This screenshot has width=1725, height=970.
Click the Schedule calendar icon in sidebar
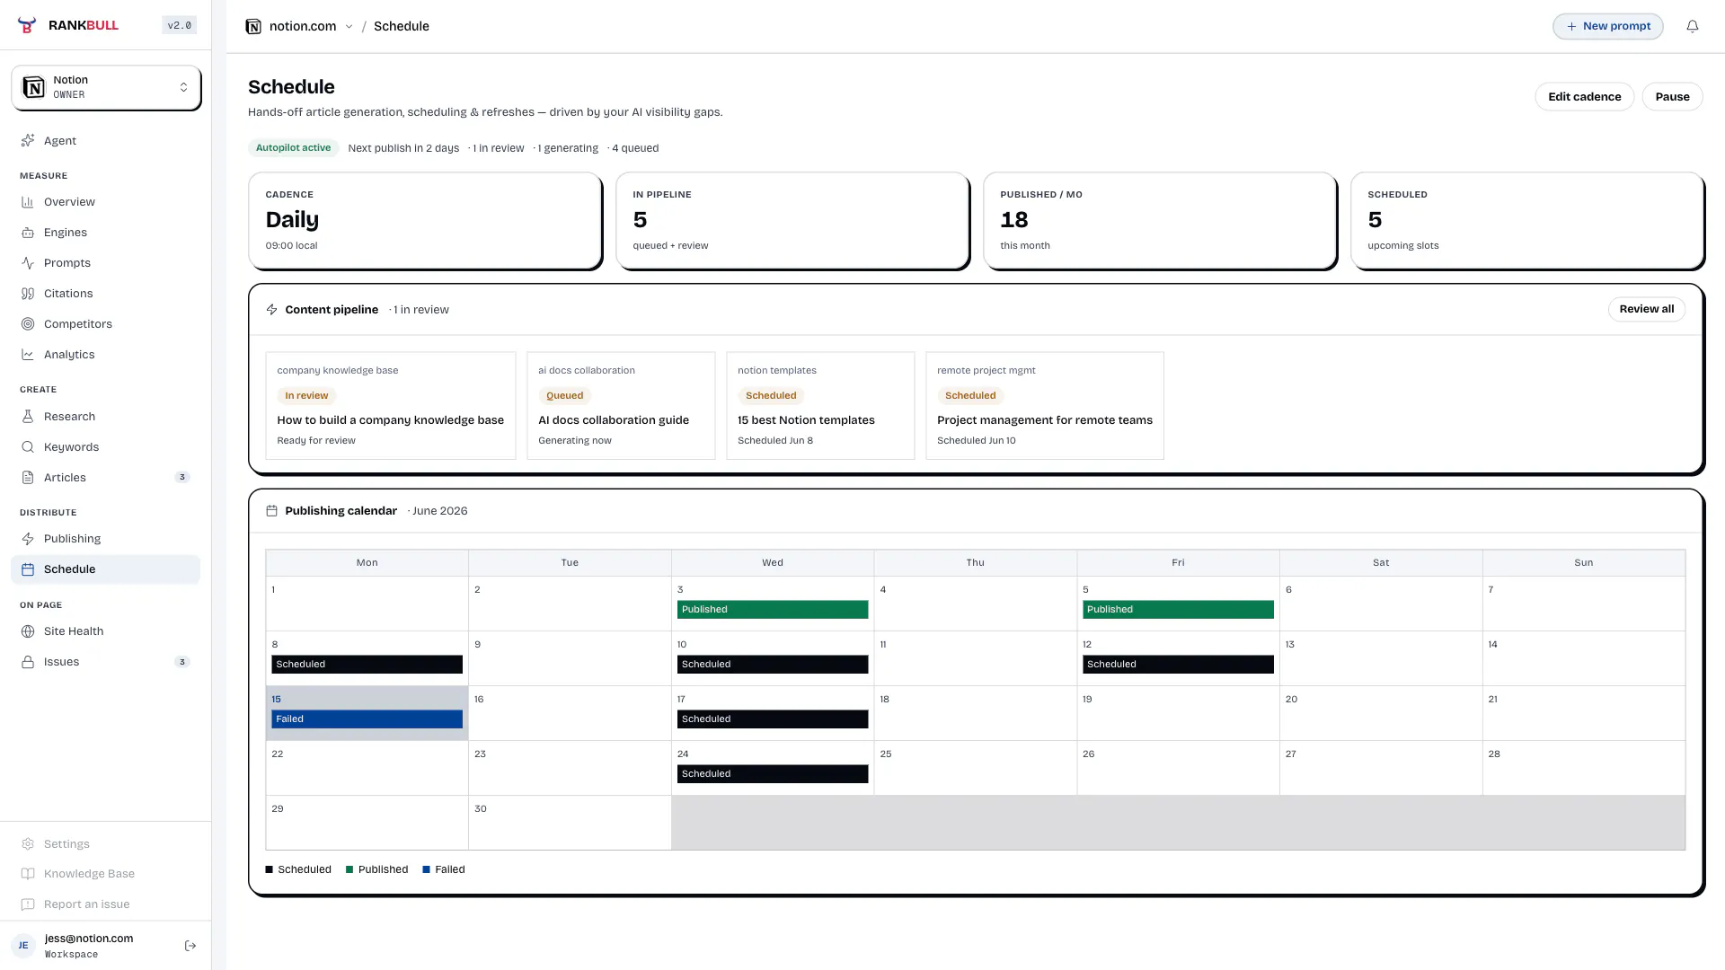pos(28,569)
